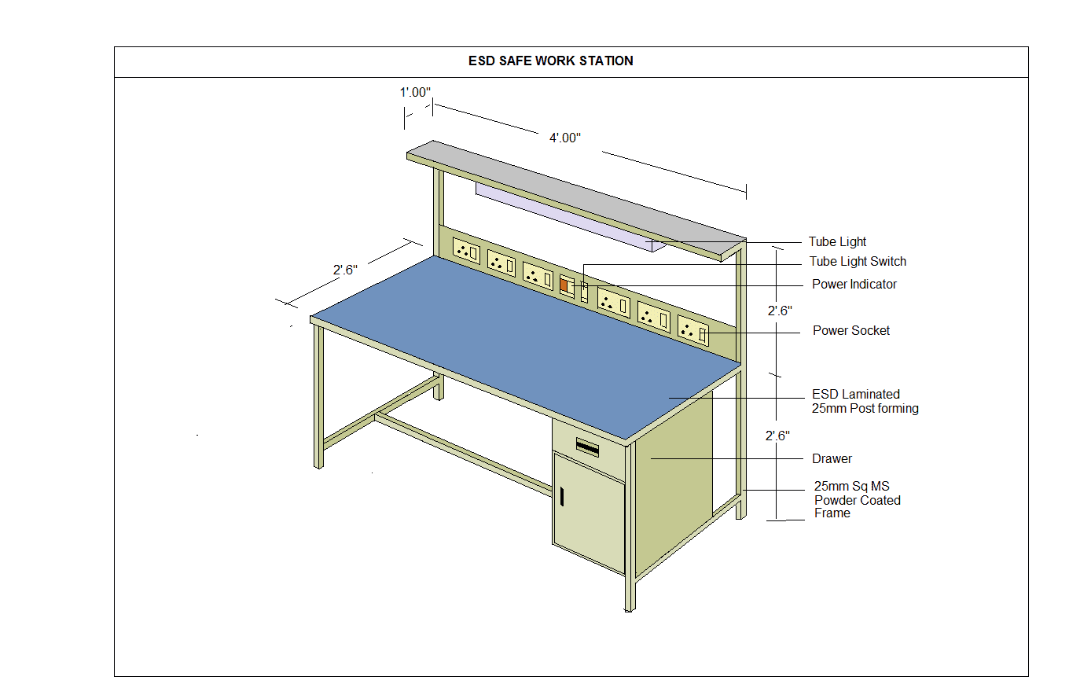The image size is (1069, 695).
Task: Click the "ESD SAFE WORK STATION" title
Action: pyautogui.click(x=550, y=61)
